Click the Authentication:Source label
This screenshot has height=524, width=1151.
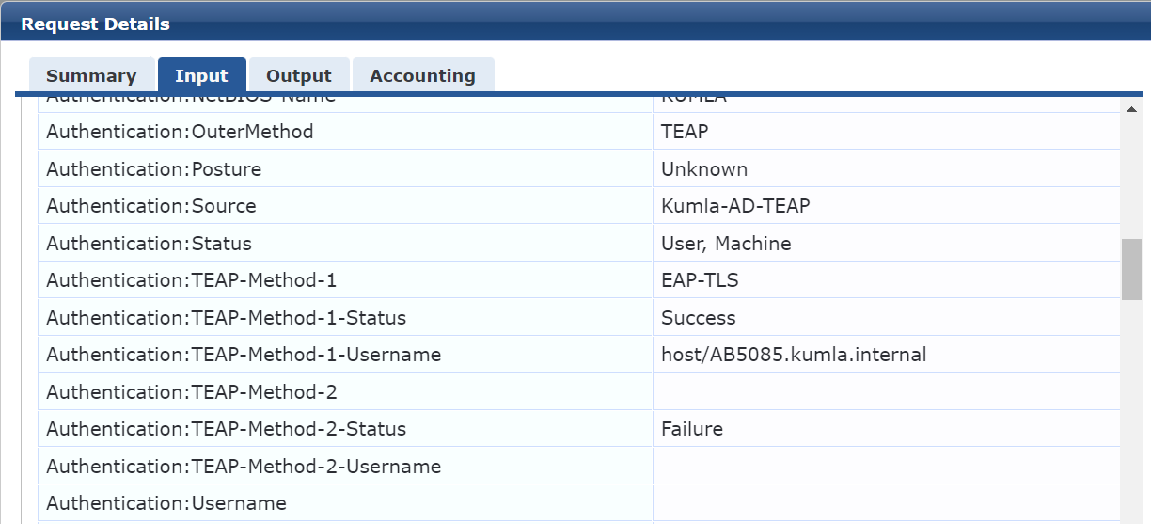151,206
